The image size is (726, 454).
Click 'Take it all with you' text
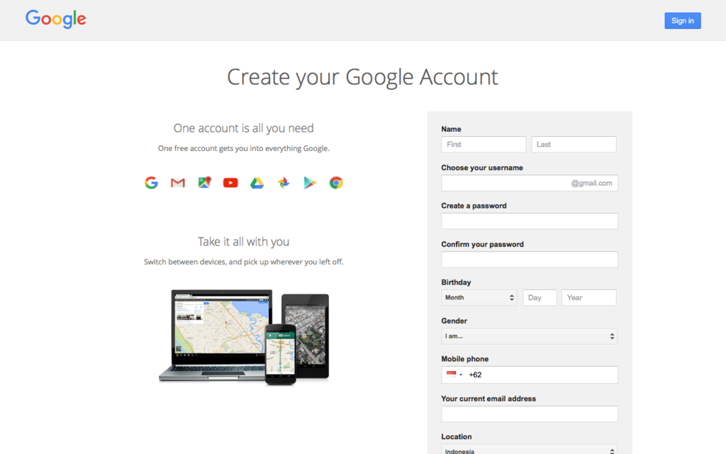pyautogui.click(x=244, y=242)
